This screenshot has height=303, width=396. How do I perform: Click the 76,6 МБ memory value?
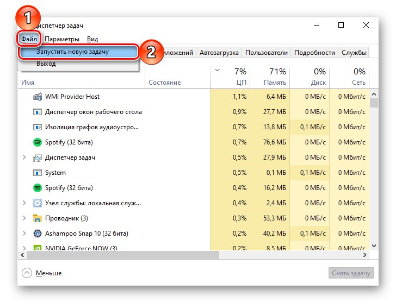[275, 142]
